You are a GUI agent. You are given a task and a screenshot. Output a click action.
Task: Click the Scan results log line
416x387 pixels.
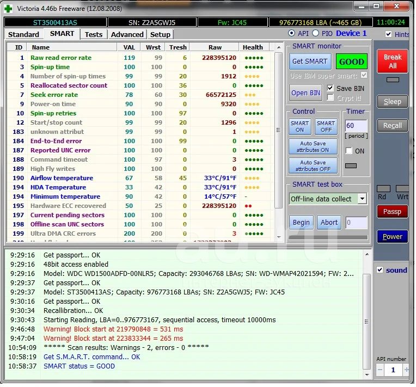(126, 347)
